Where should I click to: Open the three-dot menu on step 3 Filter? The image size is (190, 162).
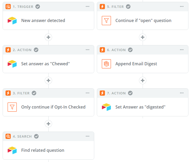(87, 93)
